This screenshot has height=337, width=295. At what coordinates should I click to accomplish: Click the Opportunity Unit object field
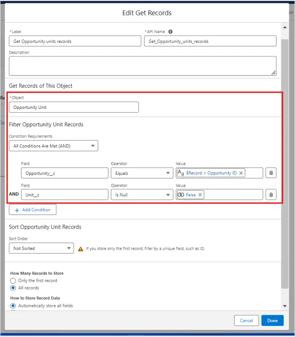[x=74, y=107]
